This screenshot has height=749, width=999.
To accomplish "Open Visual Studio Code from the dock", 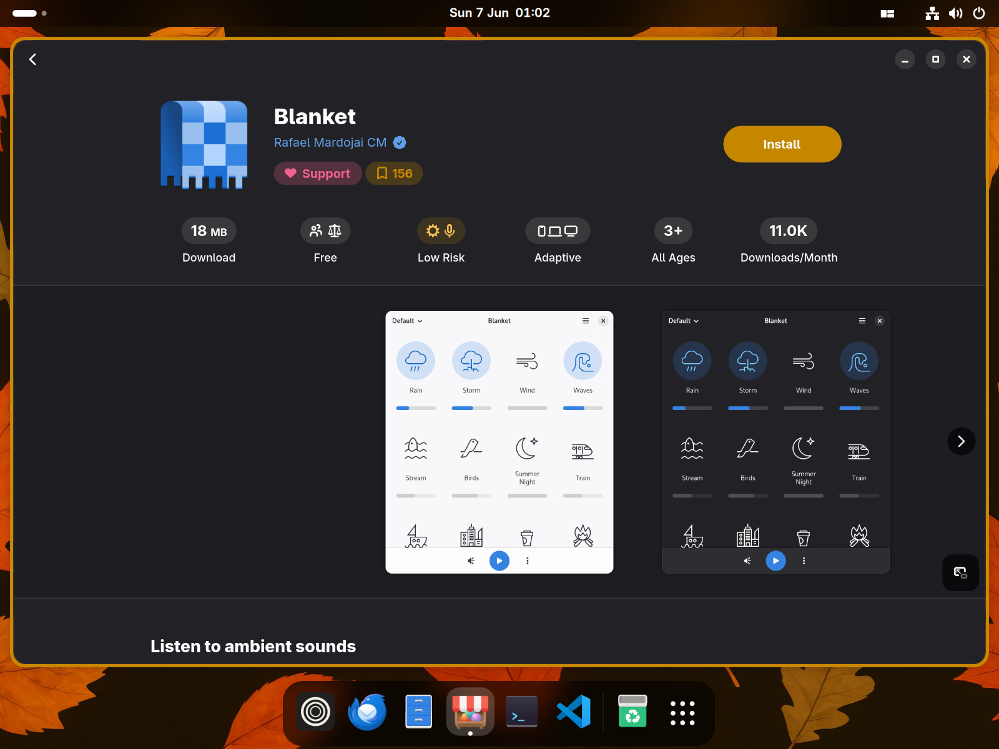I will coord(574,712).
